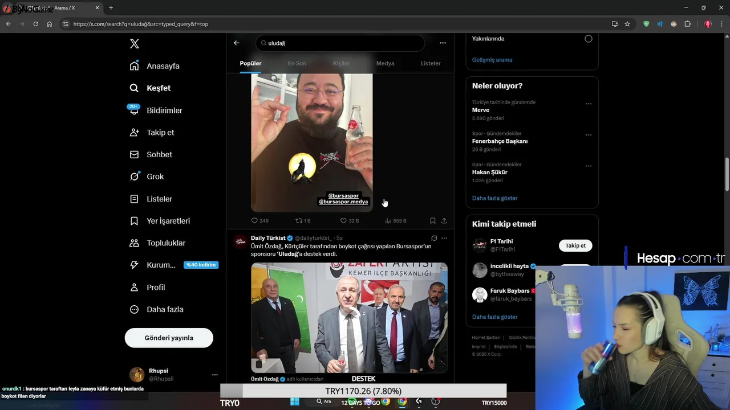Open Daily Türkist post more menu
This screenshot has width=730, height=410.
[444, 238]
